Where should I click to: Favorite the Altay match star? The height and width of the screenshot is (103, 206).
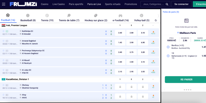(4, 95)
